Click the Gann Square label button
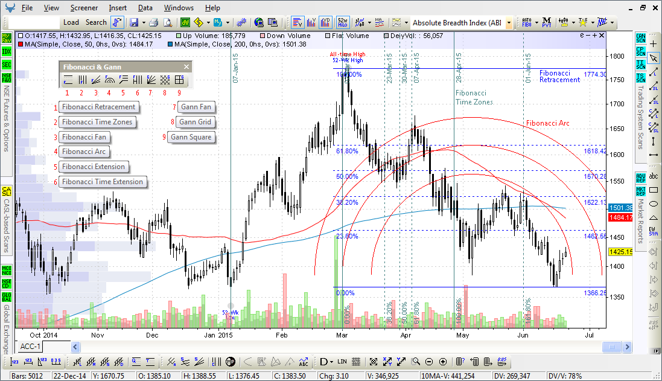Screen dimensions: 662x381 click(x=191, y=137)
